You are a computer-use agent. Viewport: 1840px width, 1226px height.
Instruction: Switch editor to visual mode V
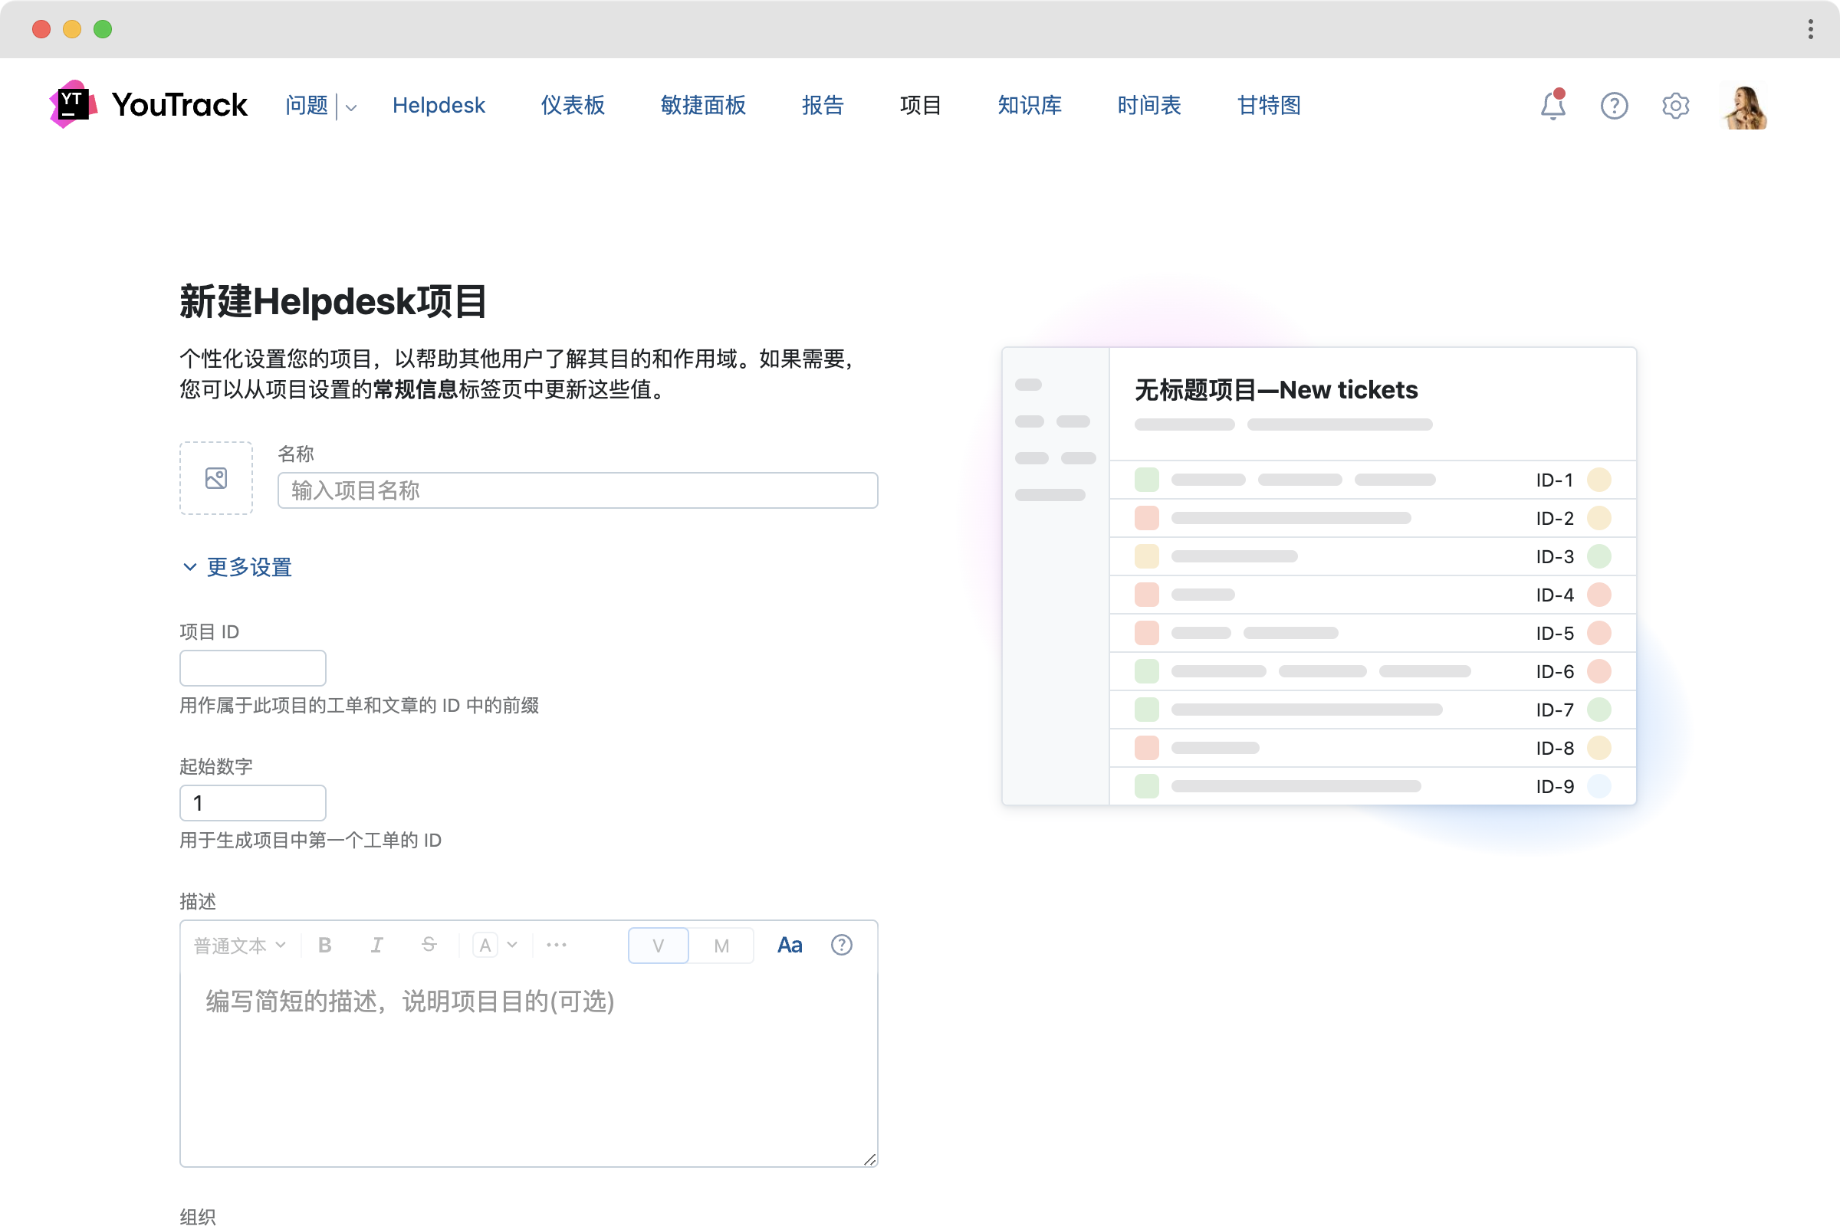coord(658,946)
